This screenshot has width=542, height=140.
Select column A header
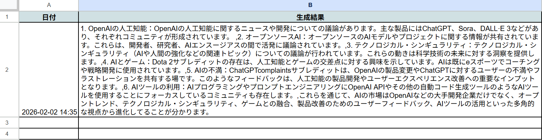pyautogui.click(x=49, y=5)
